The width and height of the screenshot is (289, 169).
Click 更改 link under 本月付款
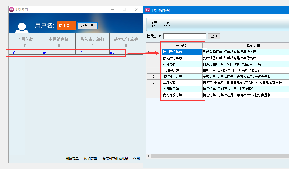tap(13, 53)
